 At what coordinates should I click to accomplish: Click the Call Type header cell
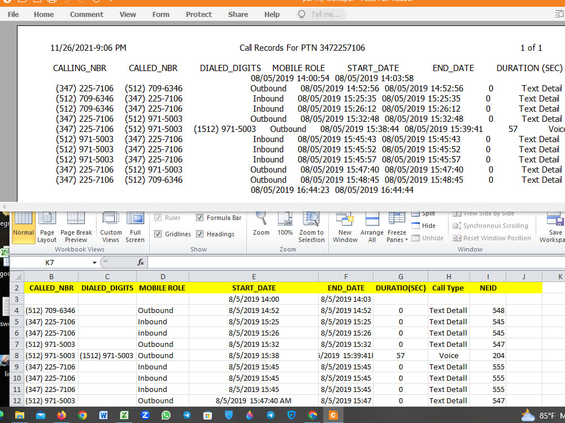(449, 288)
